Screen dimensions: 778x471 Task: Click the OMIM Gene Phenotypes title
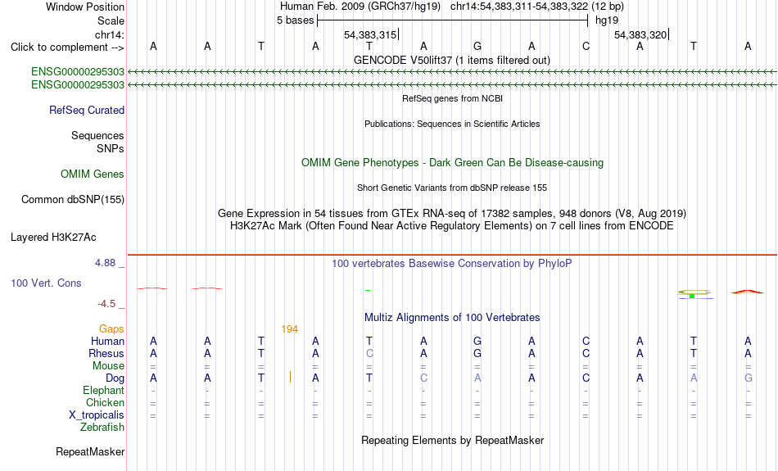[x=452, y=163]
